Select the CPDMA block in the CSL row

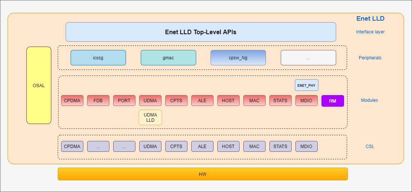point(72,147)
